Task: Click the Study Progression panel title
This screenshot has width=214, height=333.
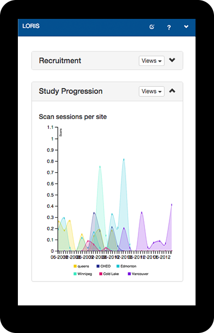Action: point(70,91)
